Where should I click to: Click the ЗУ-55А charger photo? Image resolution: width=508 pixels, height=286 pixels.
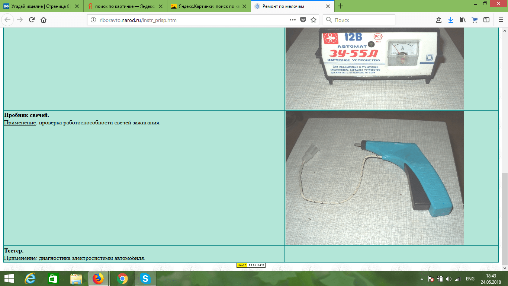pyautogui.click(x=375, y=69)
